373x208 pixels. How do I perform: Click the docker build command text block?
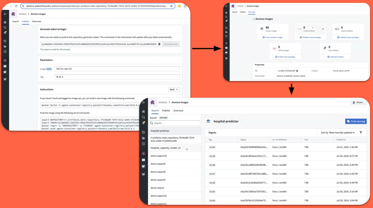point(91,105)
